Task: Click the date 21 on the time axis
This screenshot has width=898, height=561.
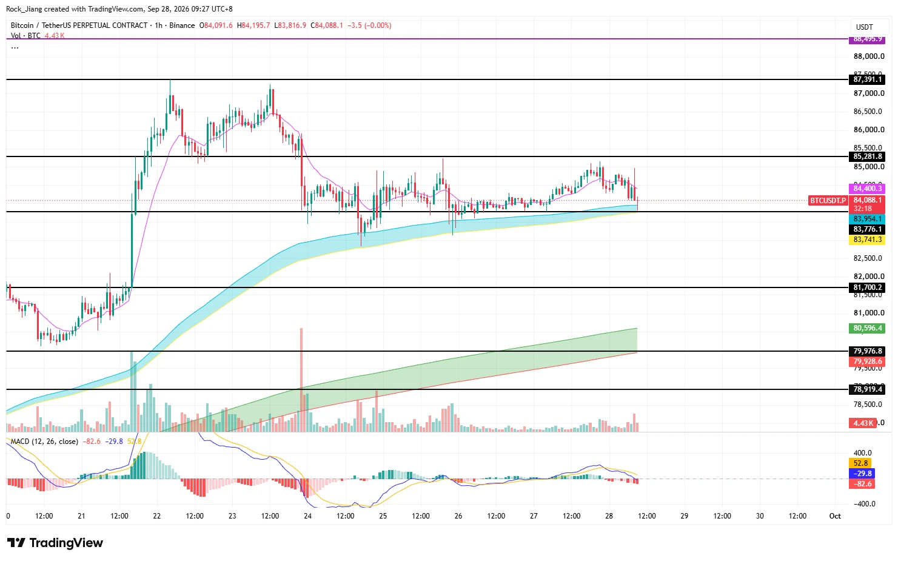Action: tap(81, 516)
